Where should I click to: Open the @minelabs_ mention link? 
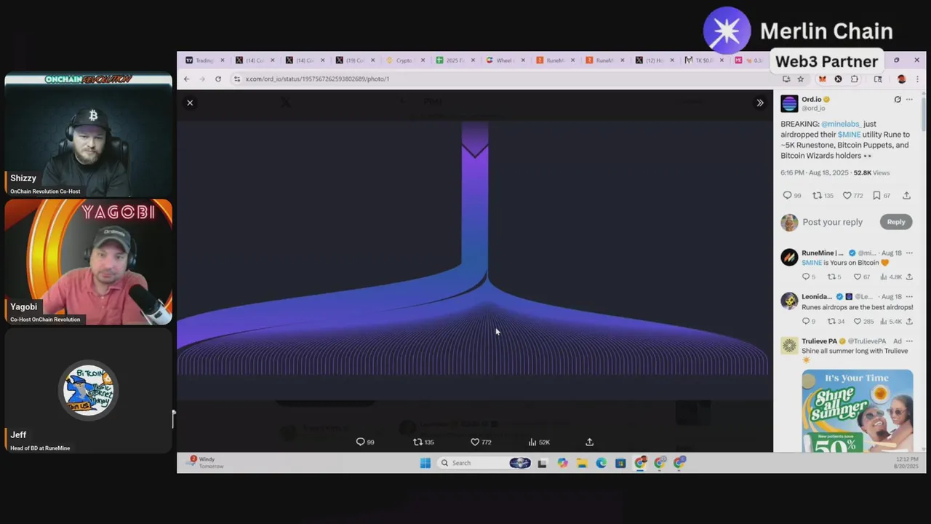coord(841,124)
